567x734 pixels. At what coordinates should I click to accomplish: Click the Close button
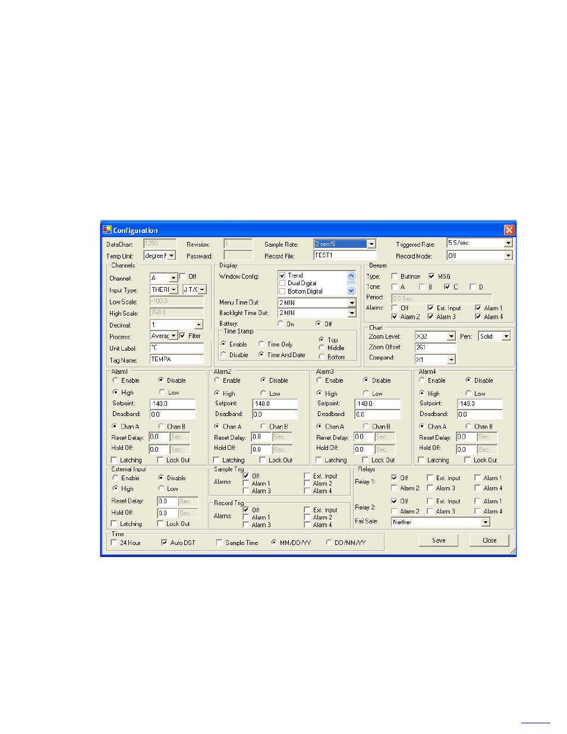[x=490, y=540]
